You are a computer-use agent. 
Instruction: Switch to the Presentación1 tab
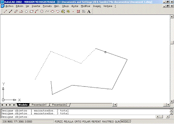[39, 105]
